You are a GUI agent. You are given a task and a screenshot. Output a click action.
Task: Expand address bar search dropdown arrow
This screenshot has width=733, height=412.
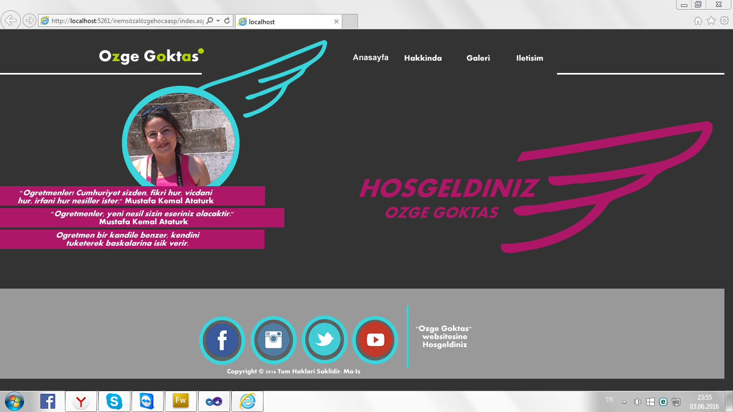[218, 21]
